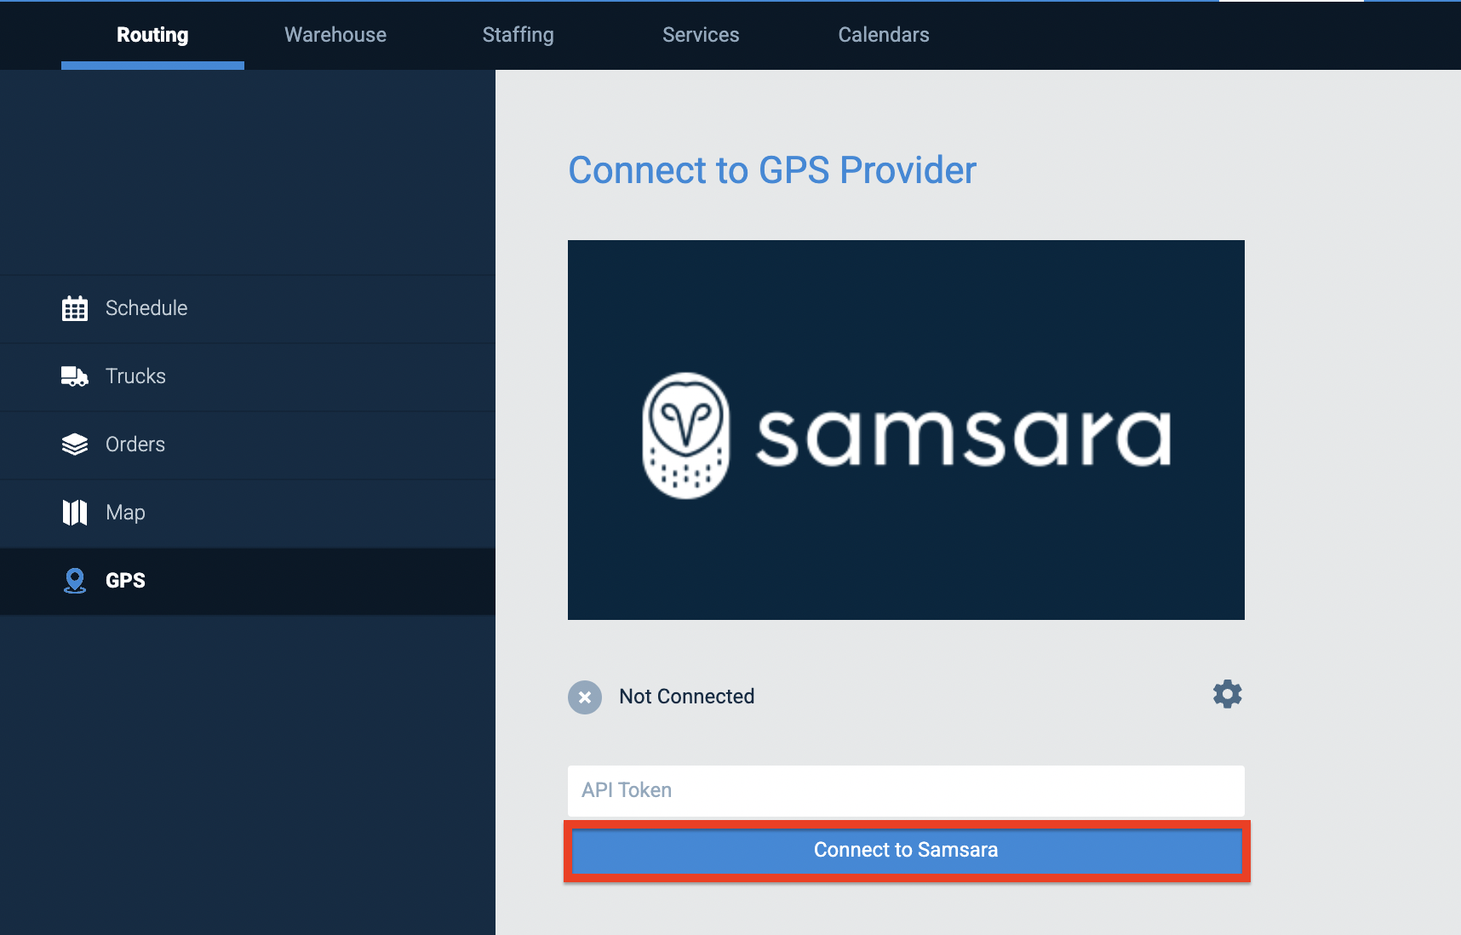Open the Routing tab

point(152,35)
